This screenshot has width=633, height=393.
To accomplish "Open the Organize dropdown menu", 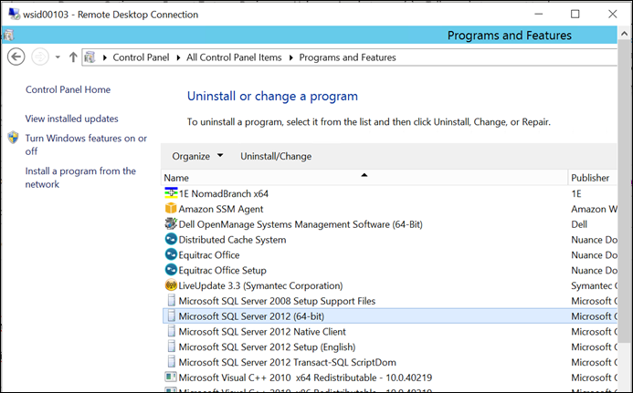I will click(197, 156).
